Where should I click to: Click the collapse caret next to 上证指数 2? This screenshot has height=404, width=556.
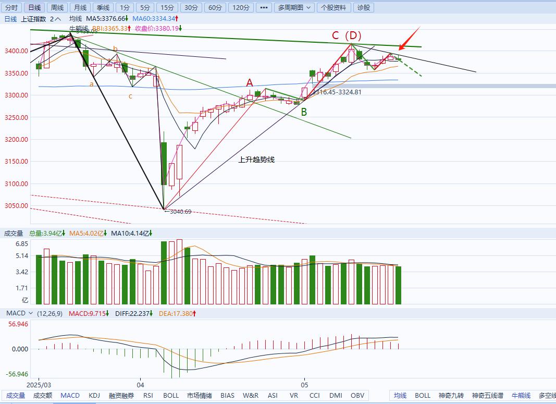(x=58, y=19)
